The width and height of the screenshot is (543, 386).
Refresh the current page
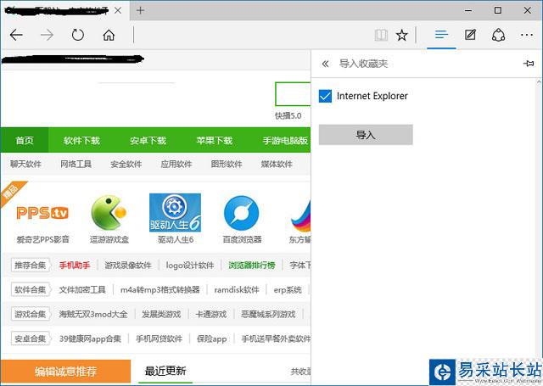coord(77,35)
